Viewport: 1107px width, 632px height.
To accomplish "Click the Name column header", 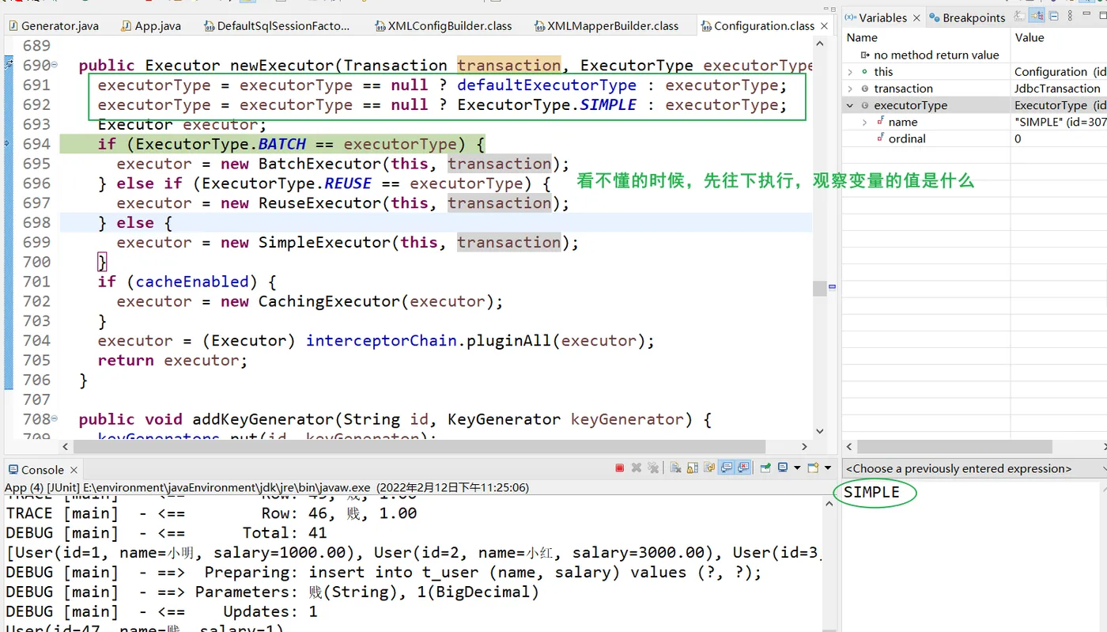I will tap(927, 37).
